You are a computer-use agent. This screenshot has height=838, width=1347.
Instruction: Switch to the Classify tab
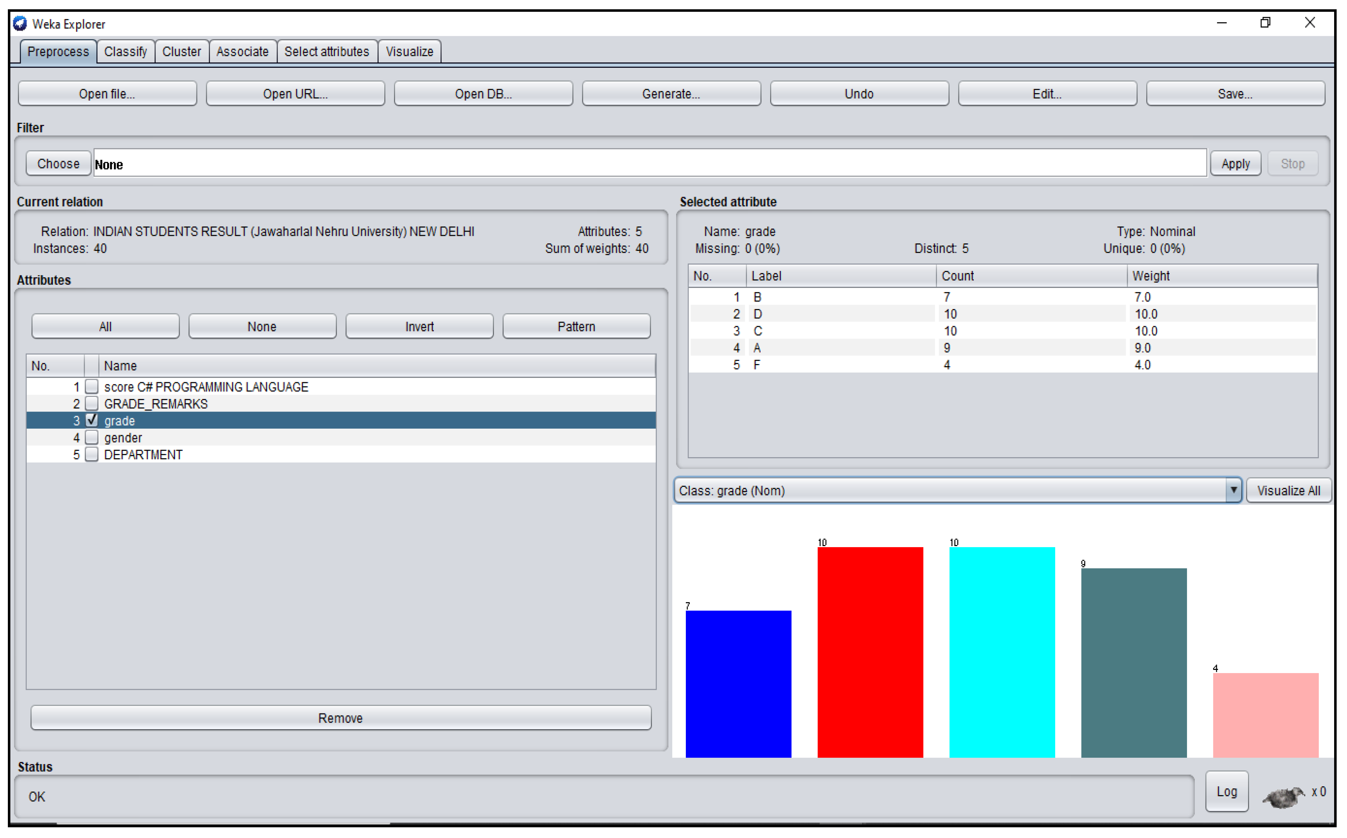pos(125,51)
